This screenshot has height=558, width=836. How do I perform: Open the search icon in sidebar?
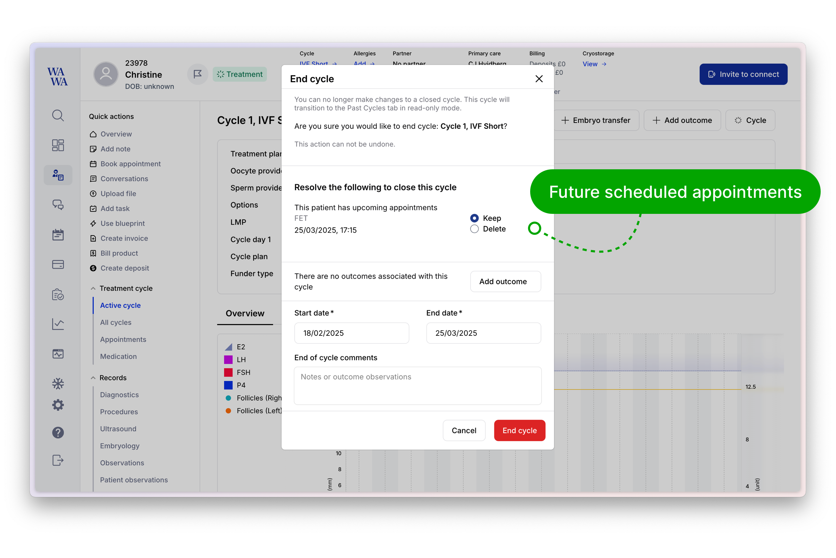tap(58, 116)
